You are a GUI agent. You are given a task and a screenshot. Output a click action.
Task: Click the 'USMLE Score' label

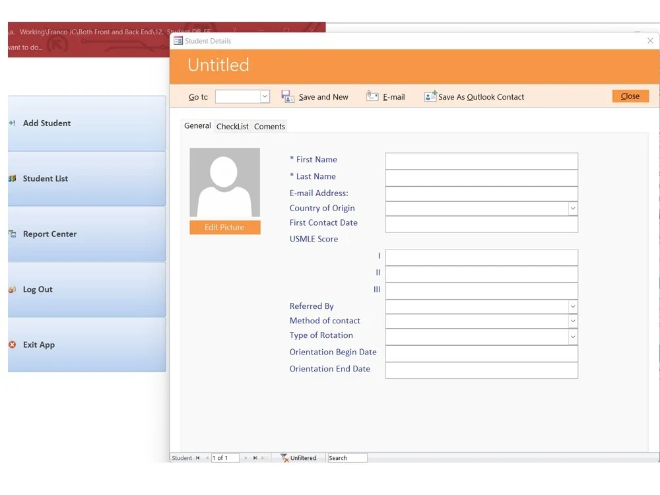(313, 239)
